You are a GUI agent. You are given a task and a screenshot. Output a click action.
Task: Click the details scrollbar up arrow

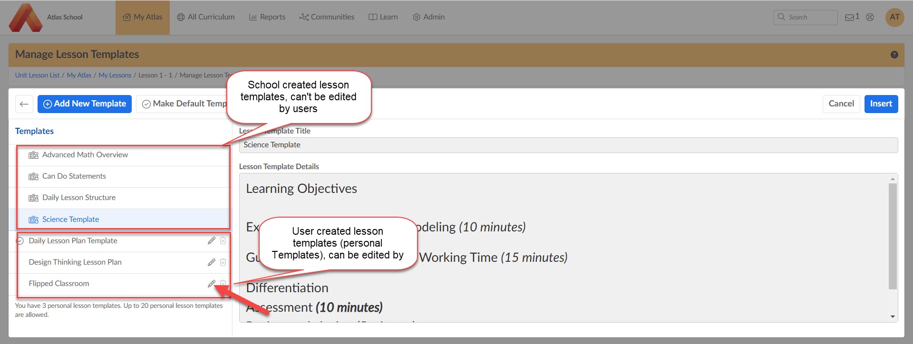tap(893, 179)
